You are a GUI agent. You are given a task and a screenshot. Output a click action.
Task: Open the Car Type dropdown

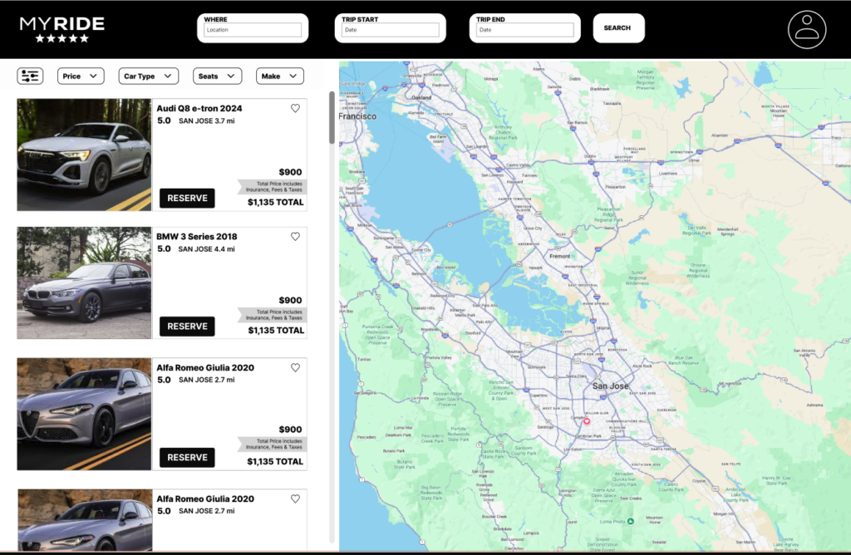[149, 76]
